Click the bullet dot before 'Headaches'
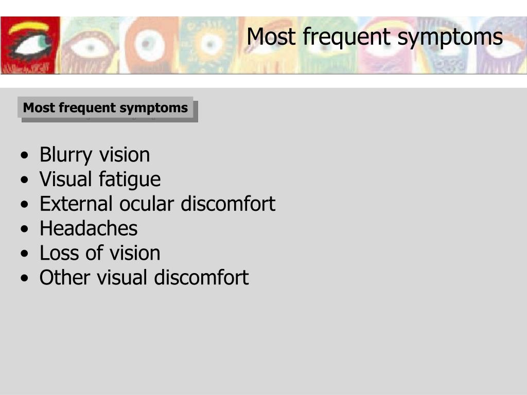 click(24, 229)
